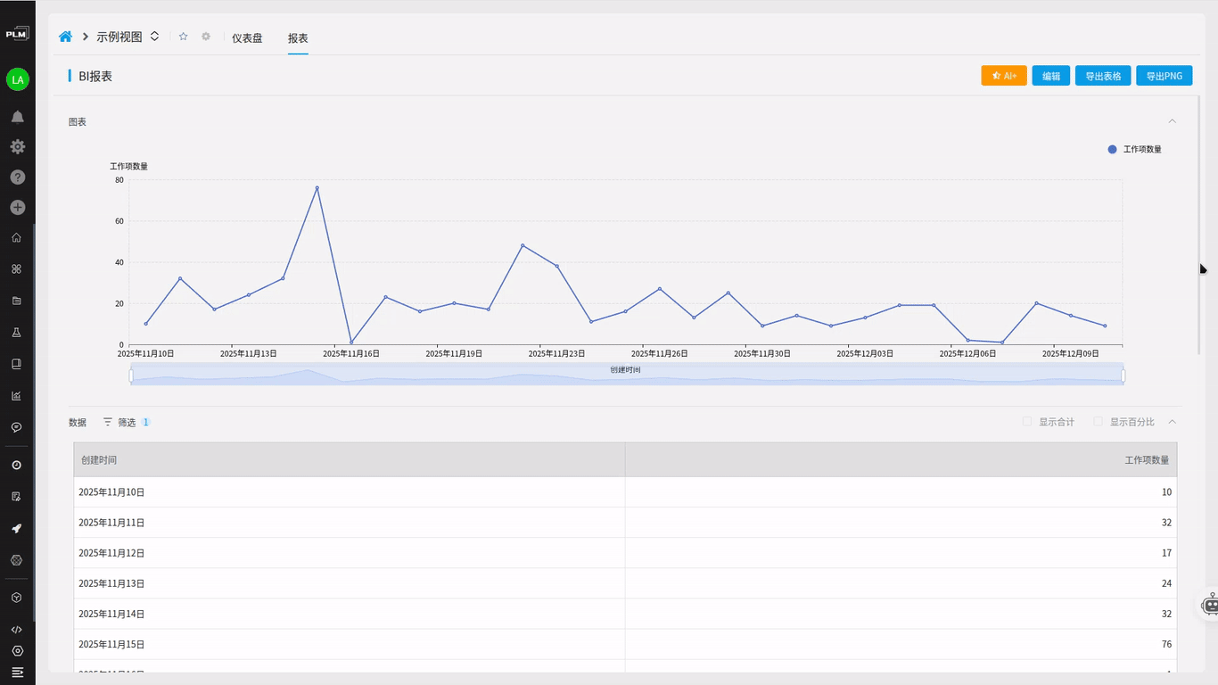This screenshot has width=1218, height=685.
Task: Collapse the 数据 section chevron
Action: pos(1173,422)
